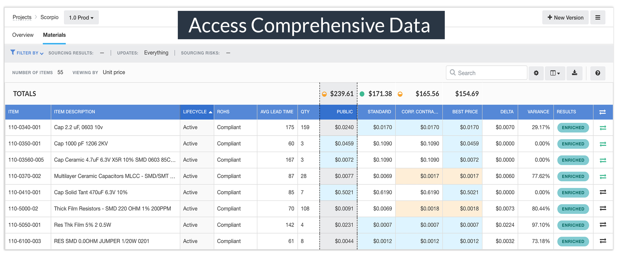Click the Scorpio breadcrumb
This screenshot has width=621, height=255.
(49, 17)
